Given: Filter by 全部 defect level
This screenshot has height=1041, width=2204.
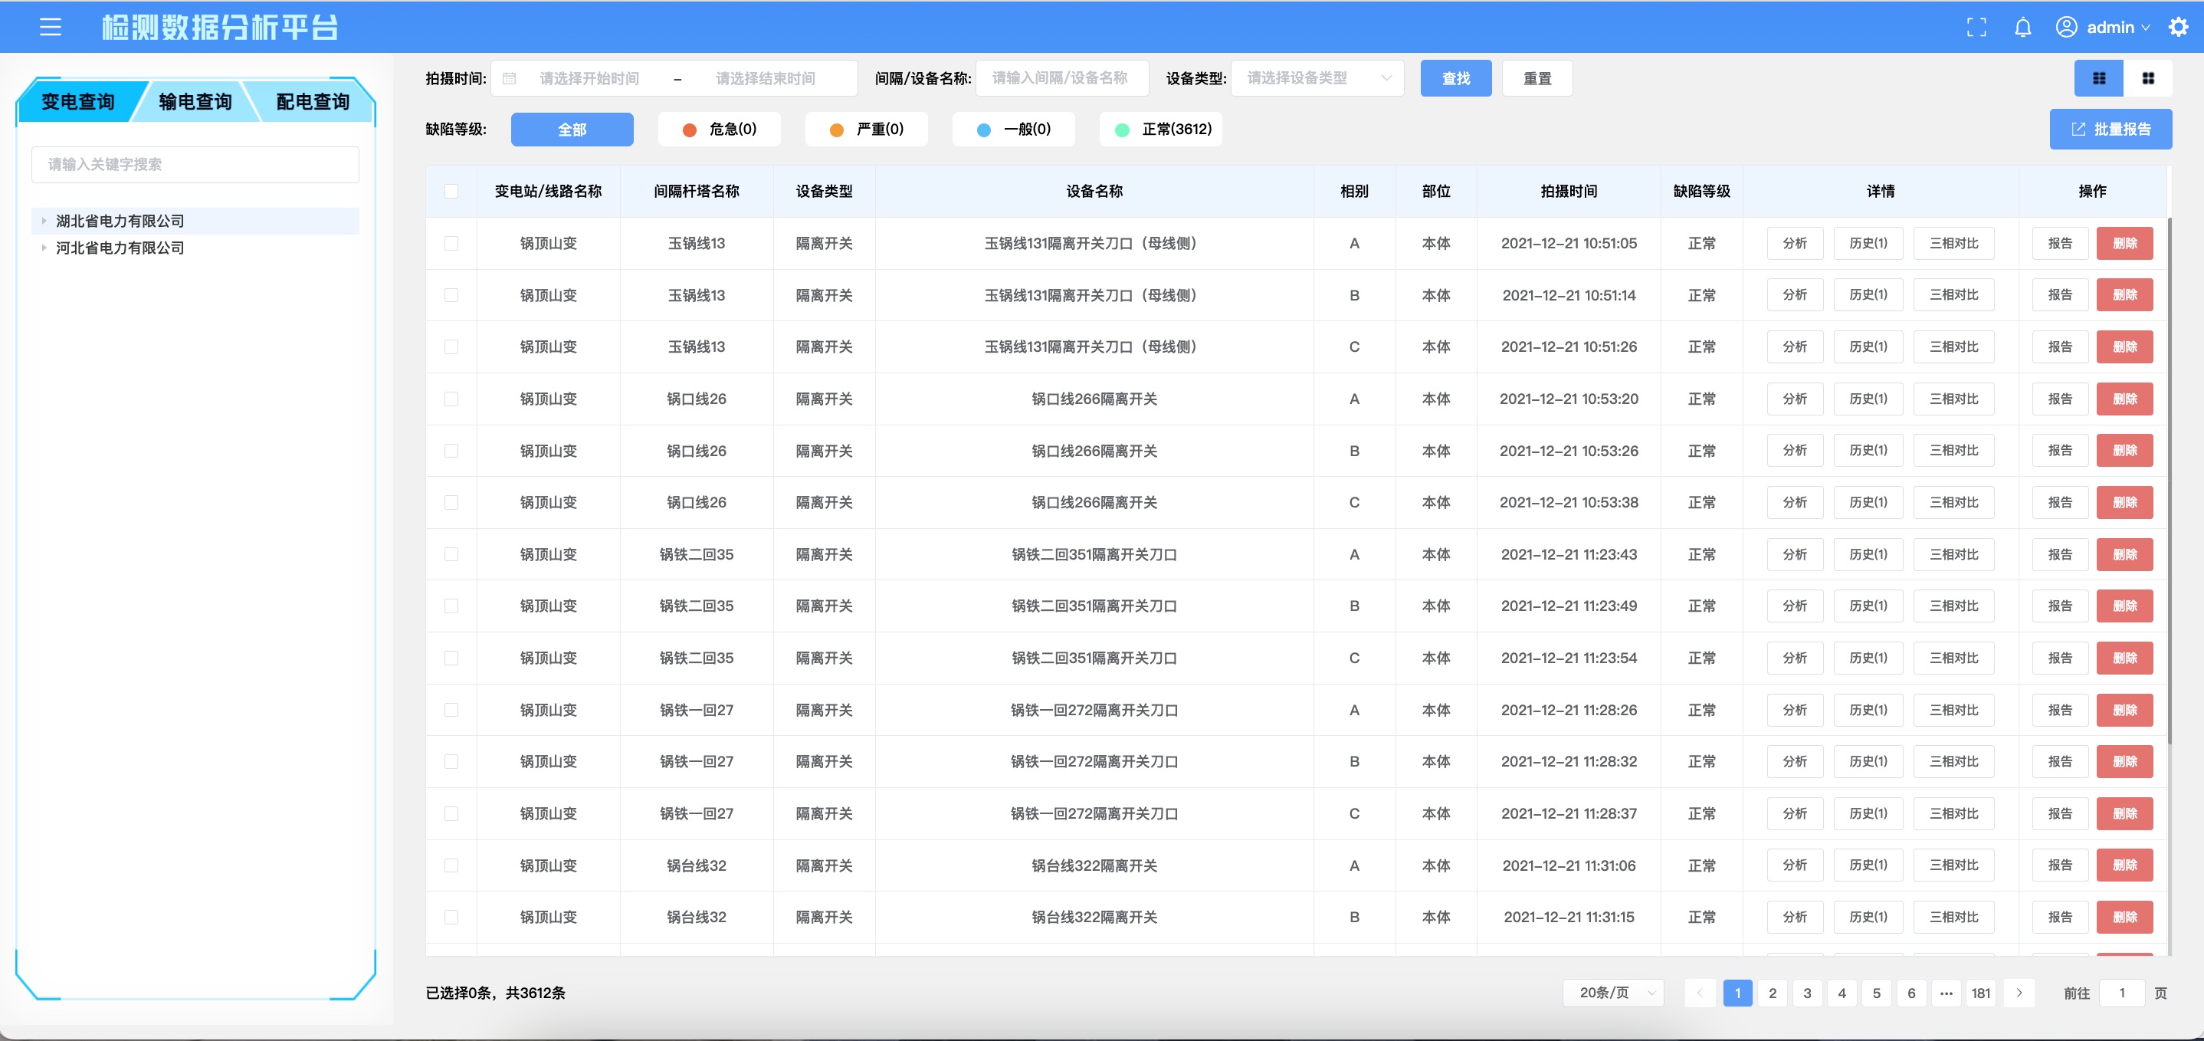Looking at the screenshot, I should click(572, 130).
